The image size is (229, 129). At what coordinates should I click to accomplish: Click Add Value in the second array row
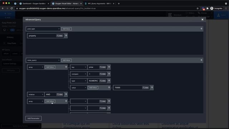[50, 101]
